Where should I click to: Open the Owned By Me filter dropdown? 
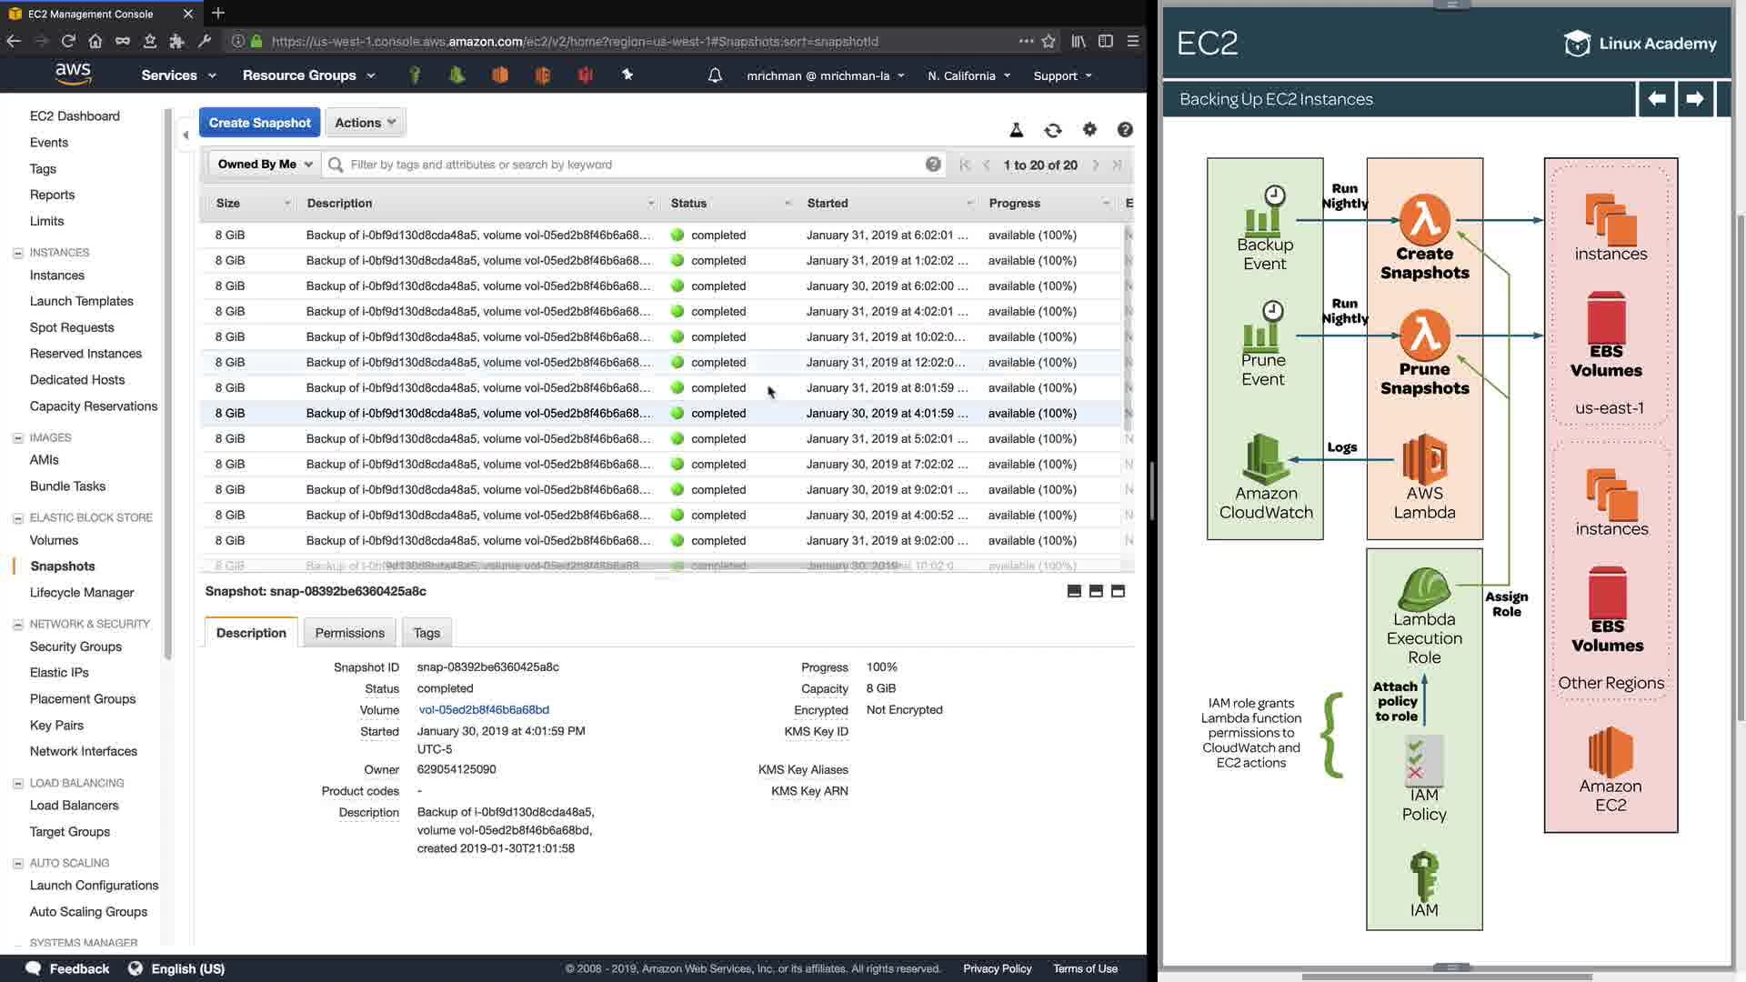pos(265,165)
